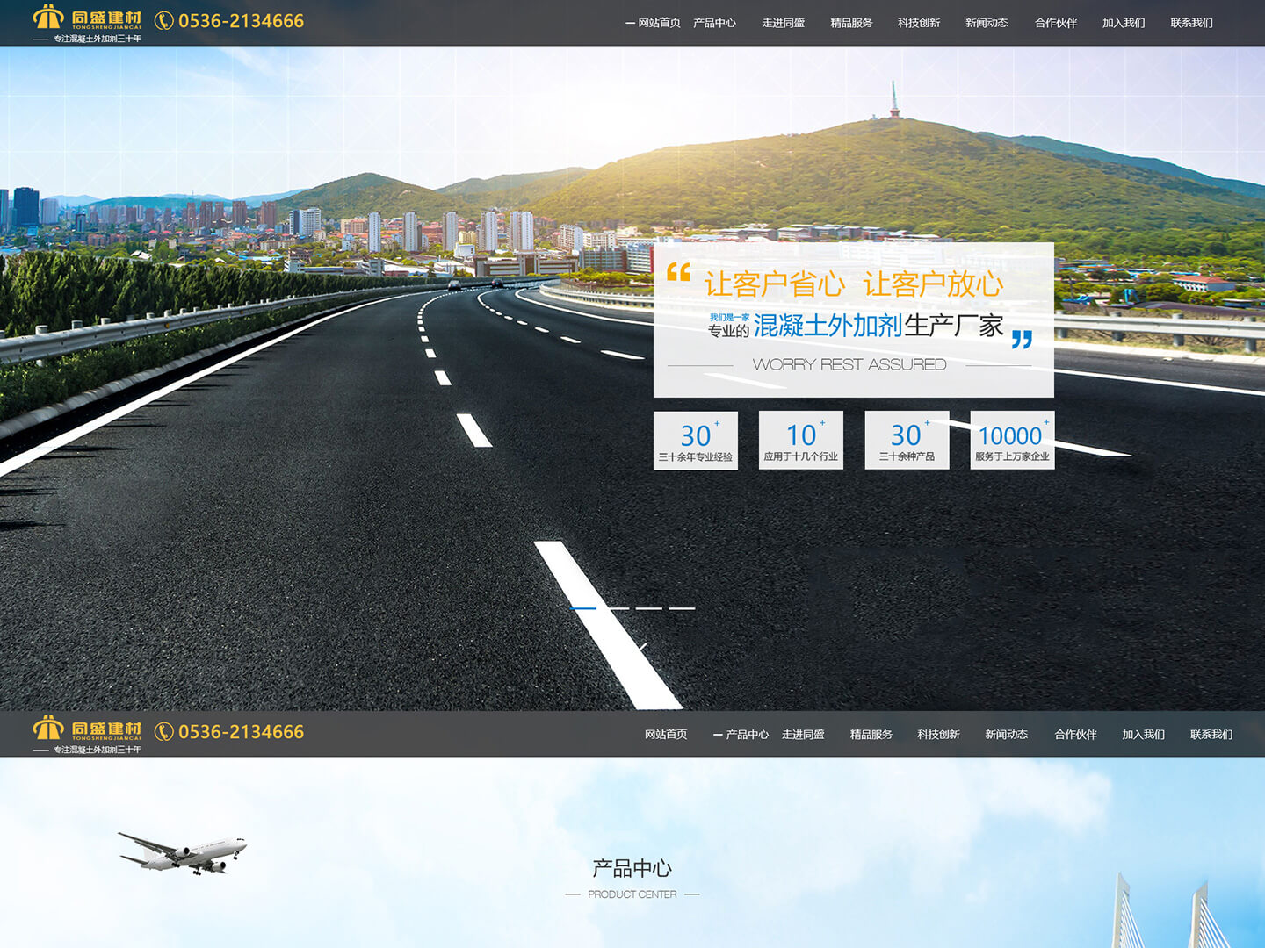Select the 10000+ 服务于上万家企业 stat box
This screenshot has height=948, width=1265.
pos(1012,440)
